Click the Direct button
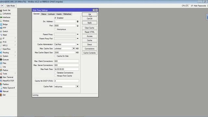The image size is (208, 117). pos(90,45)
